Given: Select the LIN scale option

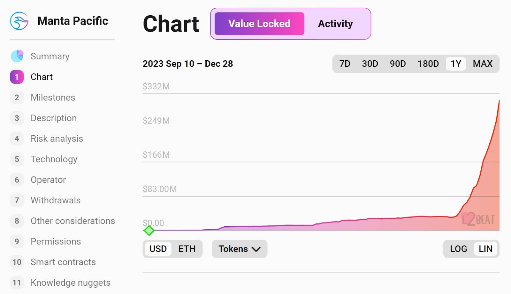Looking at the screenshot, I should coord(485,249).
